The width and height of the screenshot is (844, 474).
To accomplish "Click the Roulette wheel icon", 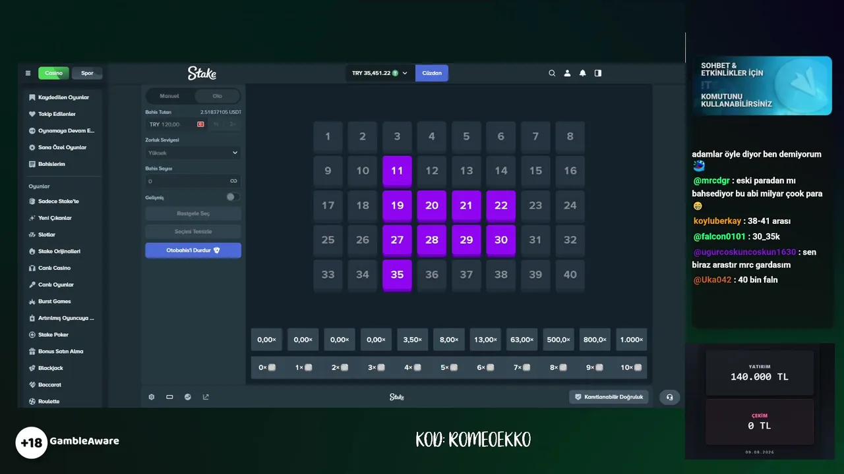I will (x=32, y=402).
